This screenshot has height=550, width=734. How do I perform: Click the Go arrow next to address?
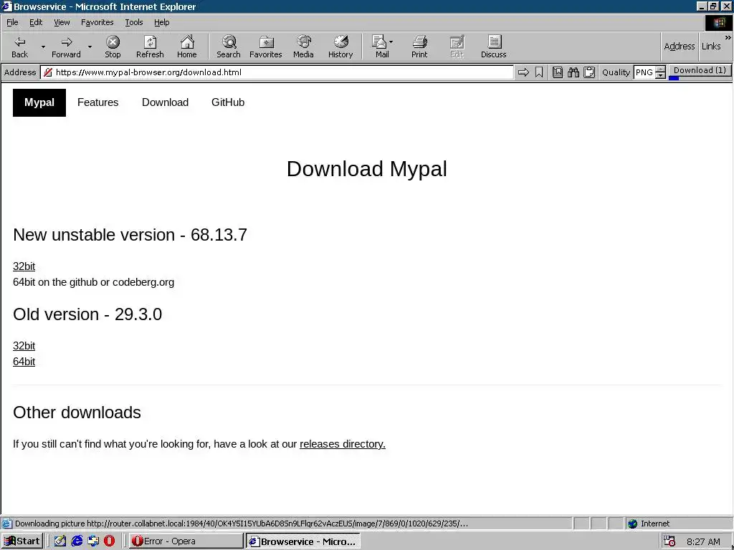pos(523,72)
